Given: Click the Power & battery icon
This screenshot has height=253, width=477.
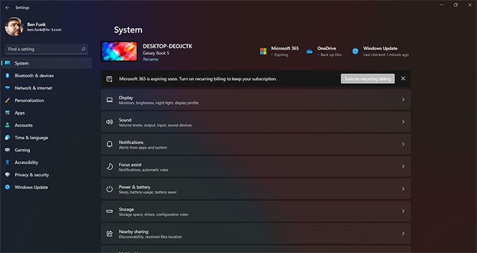Looking at the screenshot, I should point(110,189).
